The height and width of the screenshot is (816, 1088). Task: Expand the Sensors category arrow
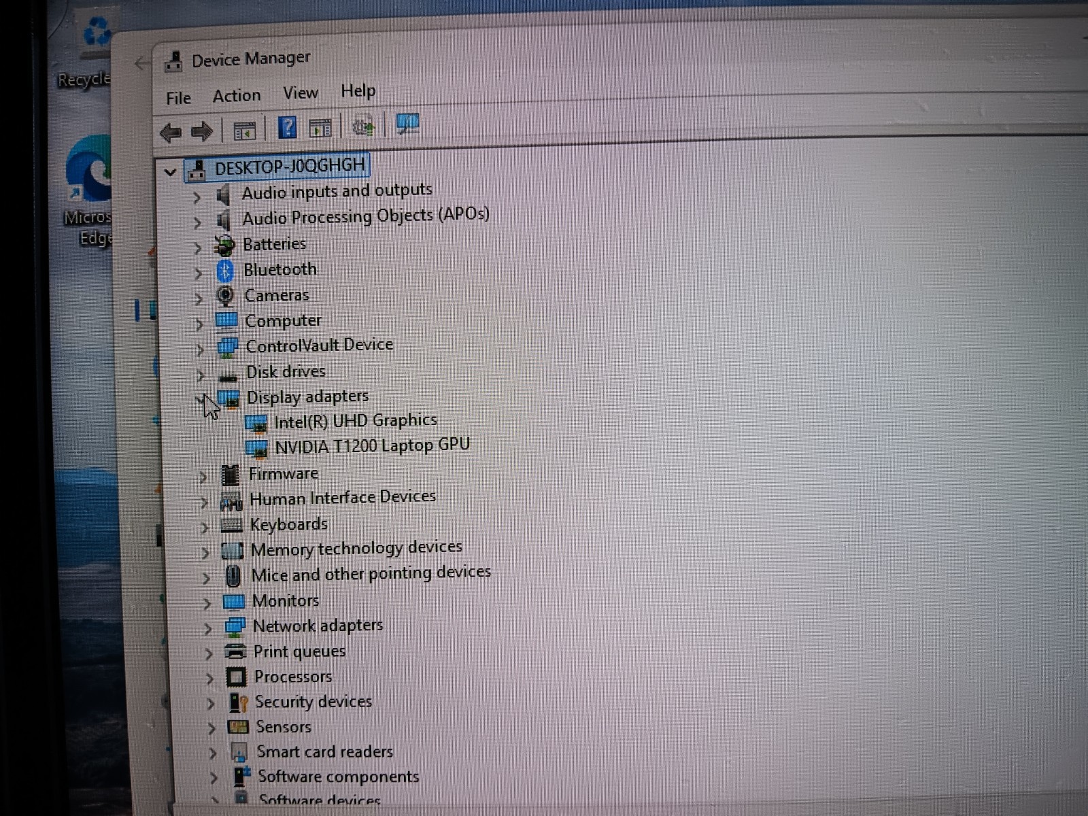211,729
